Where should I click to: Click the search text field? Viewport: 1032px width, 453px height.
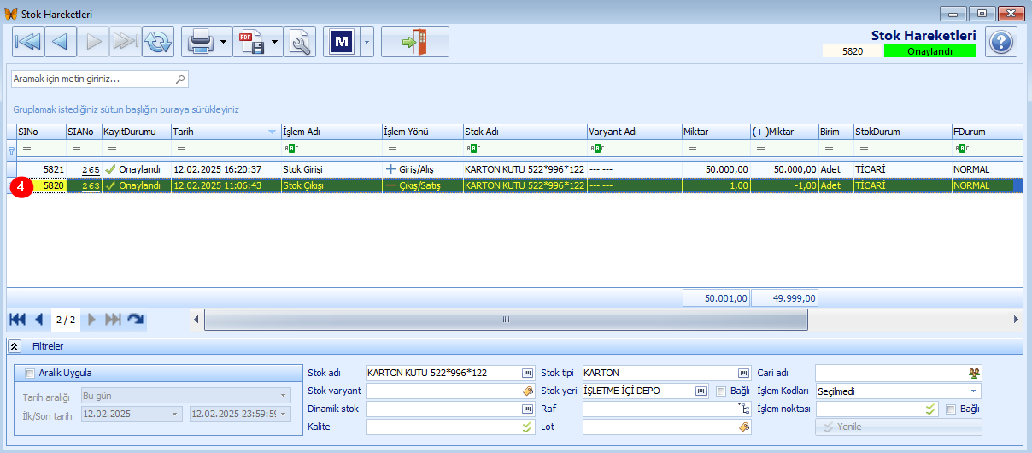pyautogui.click(x=99, y=79)
